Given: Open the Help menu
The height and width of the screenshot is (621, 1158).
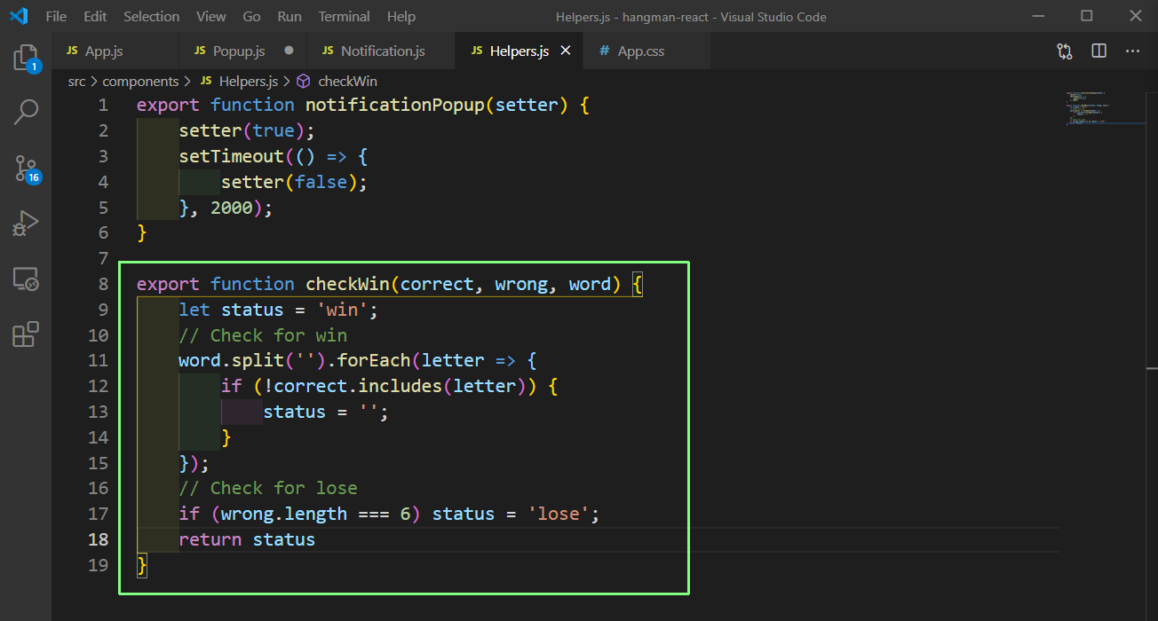Looking at the screenshot, I should coord(401,17).
